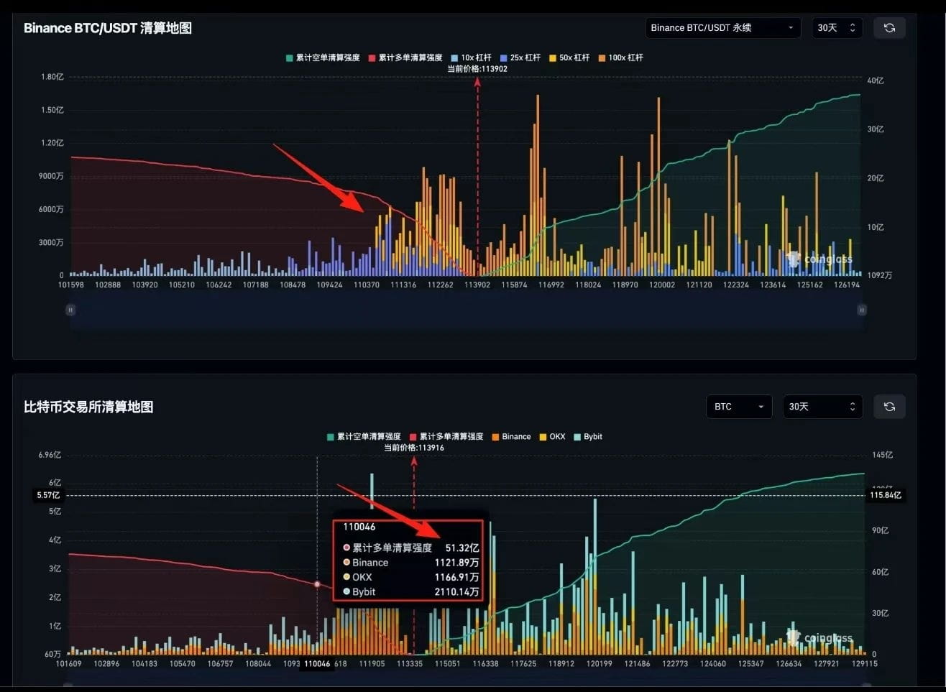946x692 pixels.
Task: Refresh the Binance BTC/USDT 清算地图 chart
Action: click(889, 28)
